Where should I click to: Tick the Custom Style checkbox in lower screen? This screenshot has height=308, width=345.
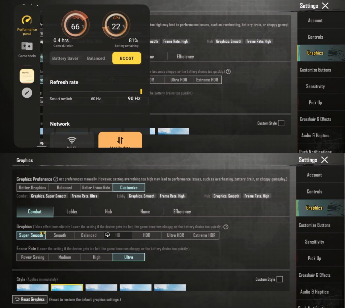[279, 279]
